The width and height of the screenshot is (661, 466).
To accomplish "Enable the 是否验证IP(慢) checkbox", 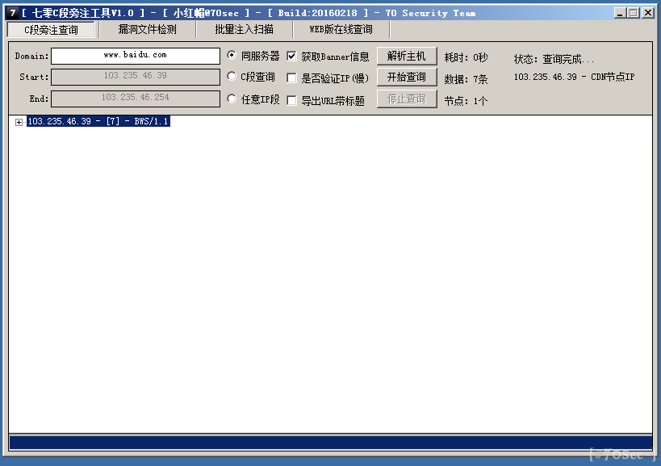I will point(292,78).
